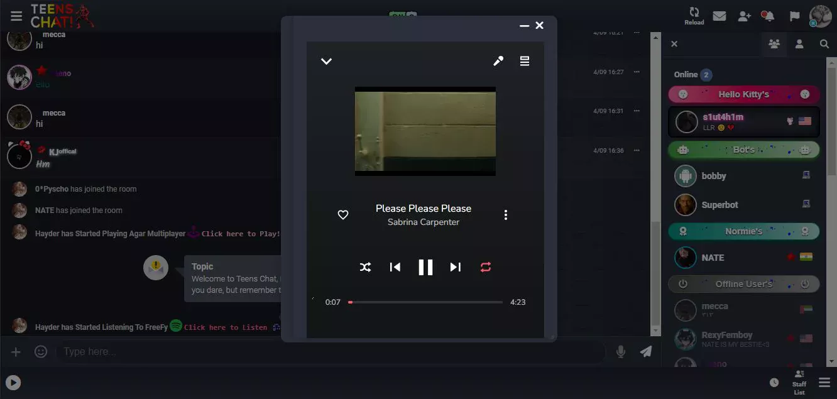This screenshot has height=399, width=837.
Task: Open your profile avatar menu
Action: pos(821,16)
